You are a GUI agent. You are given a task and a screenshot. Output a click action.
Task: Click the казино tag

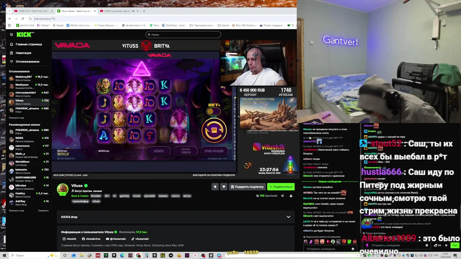click(163, 196)
